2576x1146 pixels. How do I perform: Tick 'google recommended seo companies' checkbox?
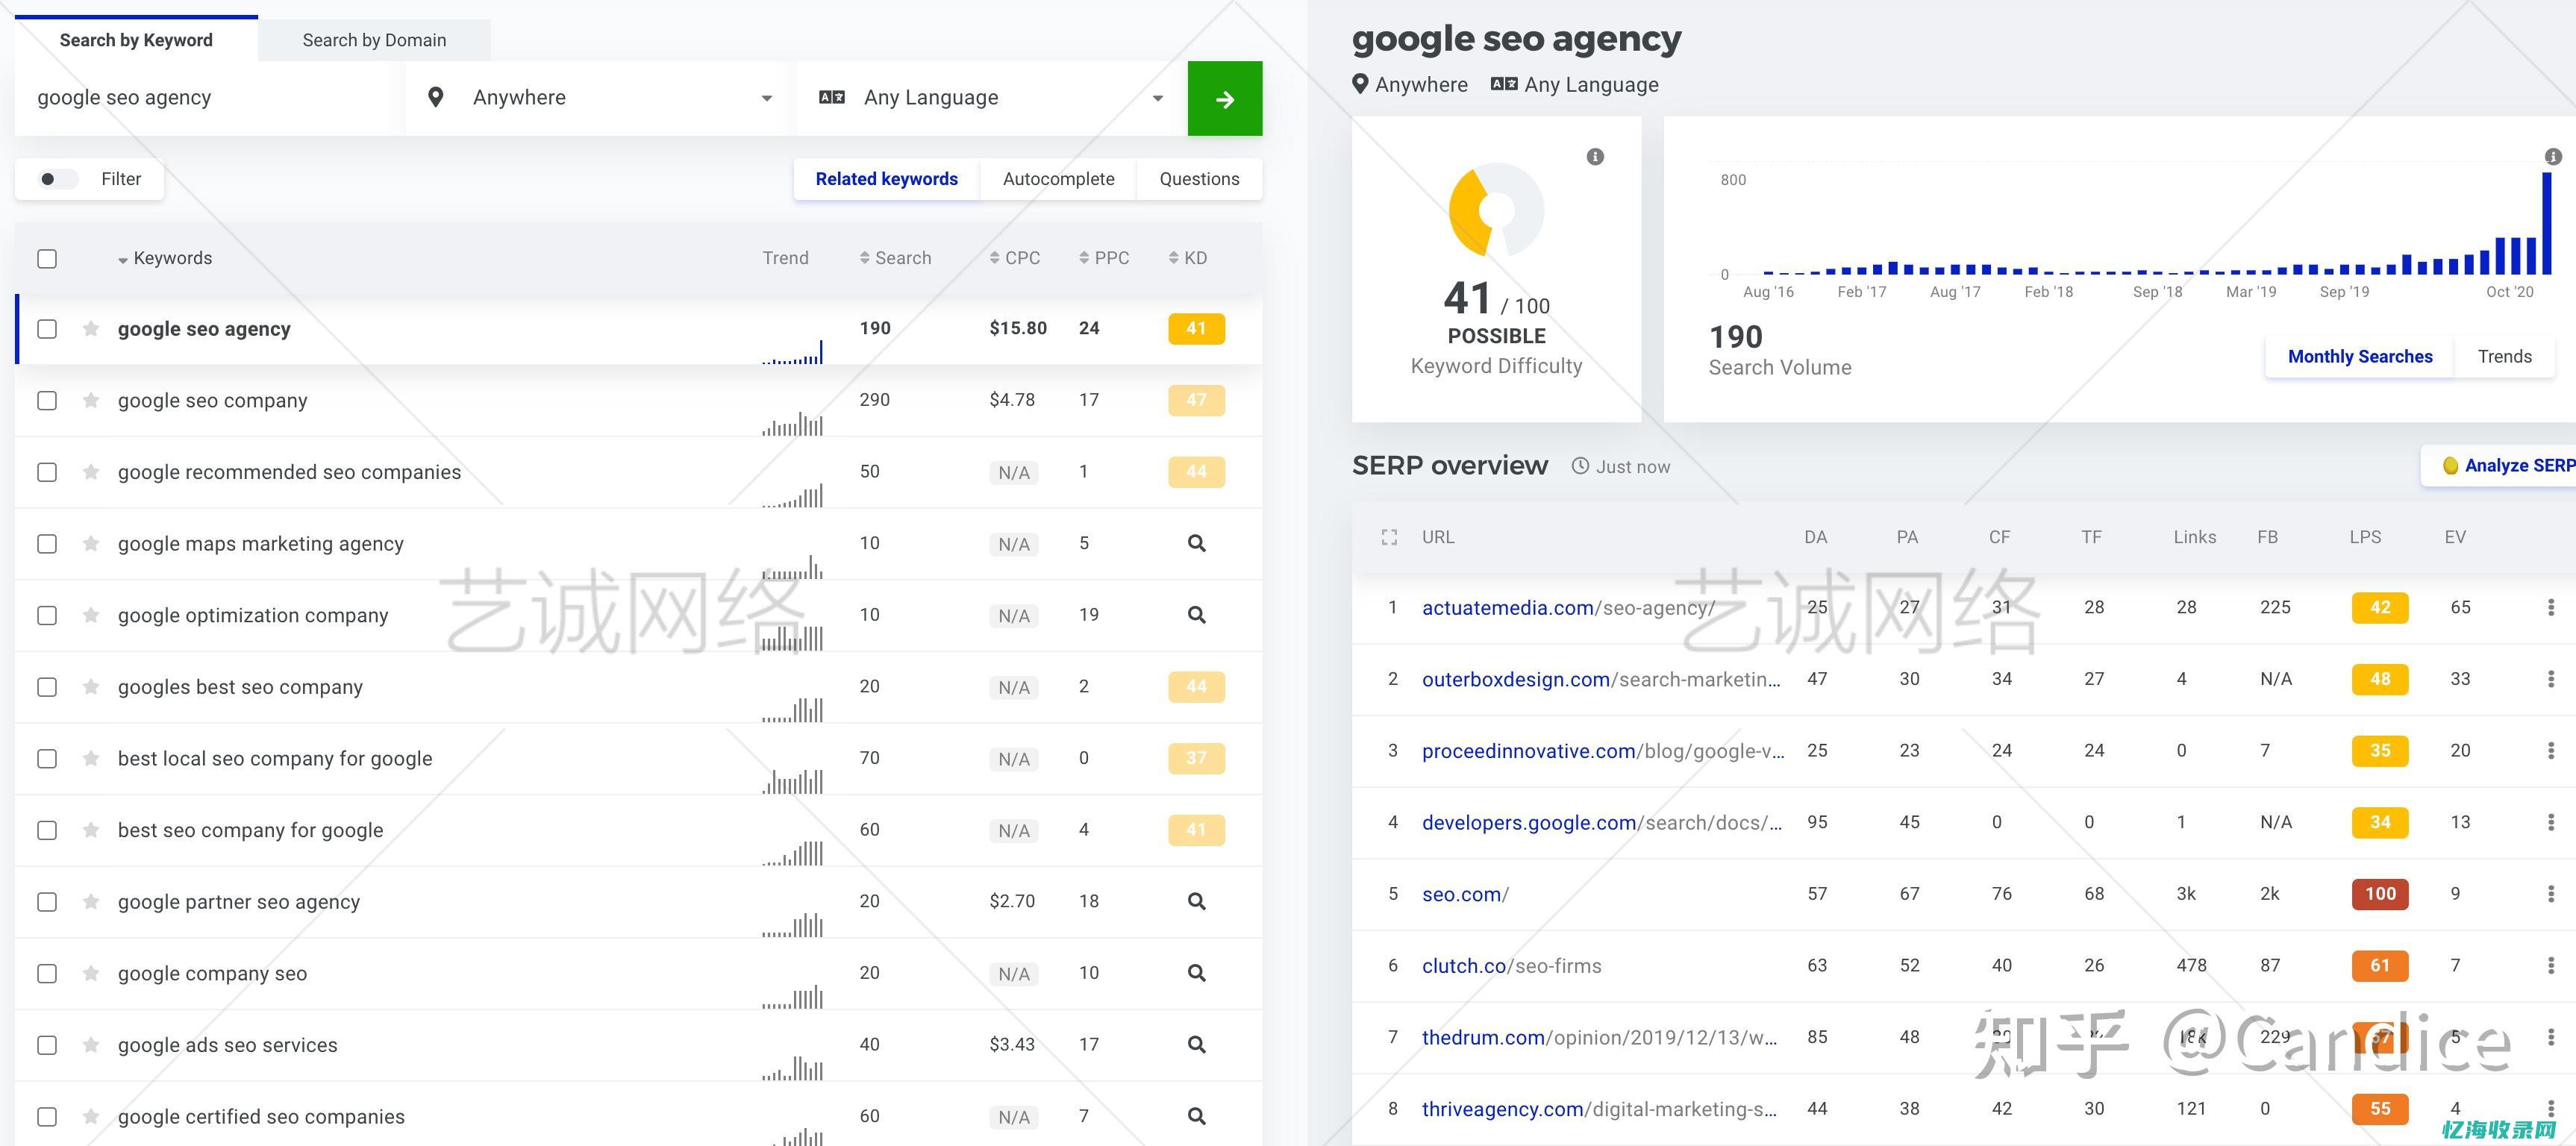coord(47,472)
